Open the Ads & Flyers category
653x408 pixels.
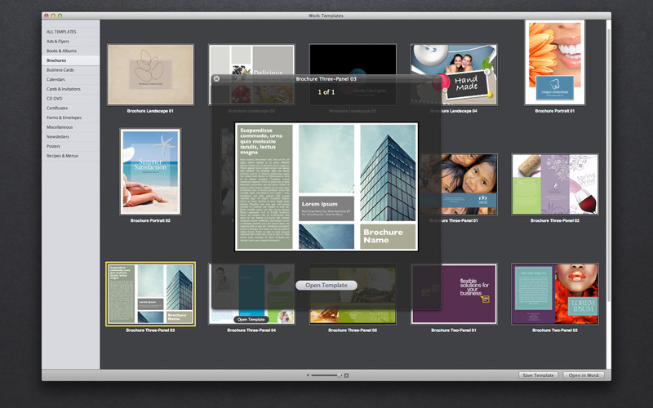tap(70, 42)
